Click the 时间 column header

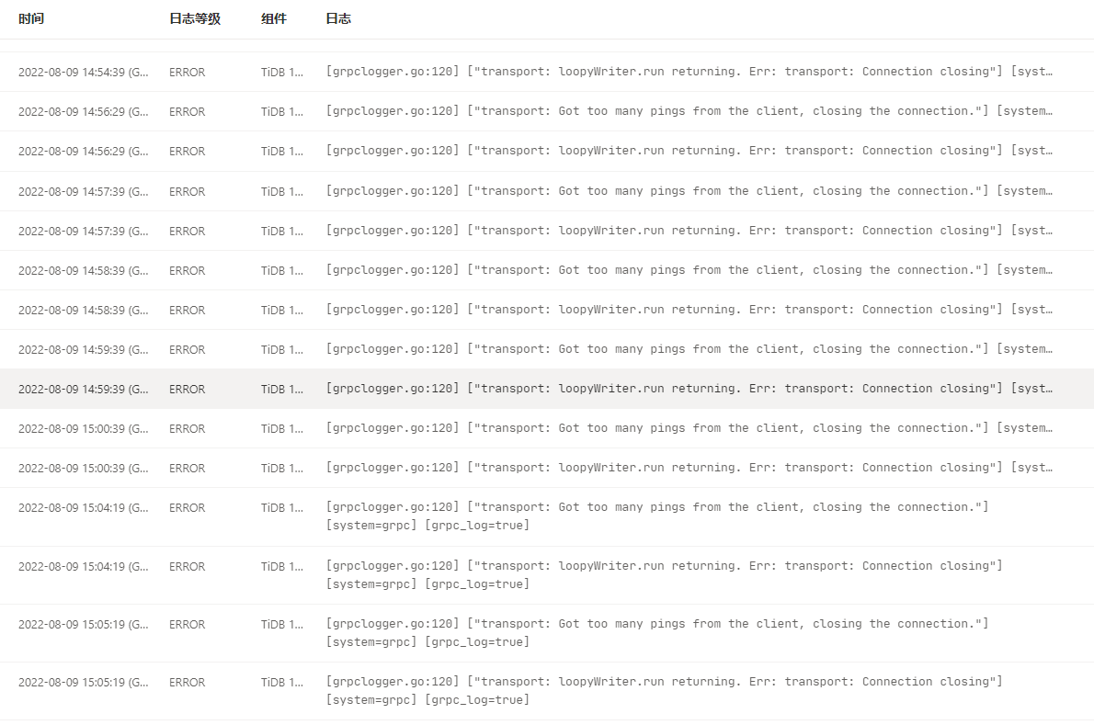[31, 18]
